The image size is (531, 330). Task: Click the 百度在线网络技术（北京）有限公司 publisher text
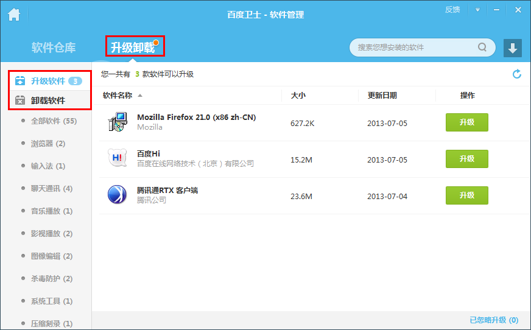[195, 163]
